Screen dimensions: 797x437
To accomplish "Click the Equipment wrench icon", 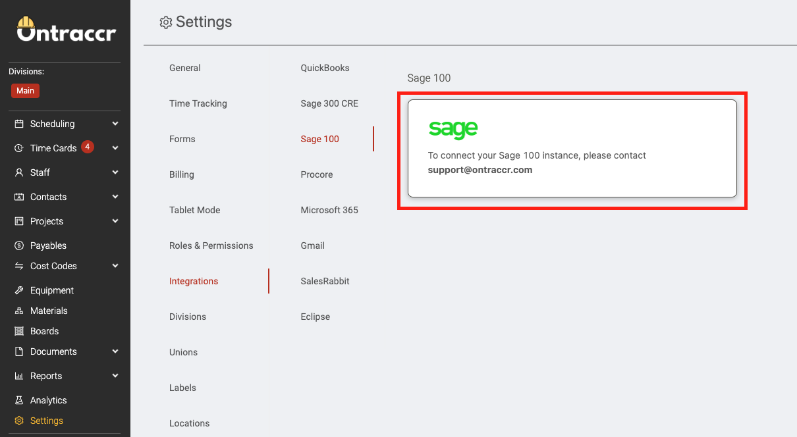I will pos(19,290).
